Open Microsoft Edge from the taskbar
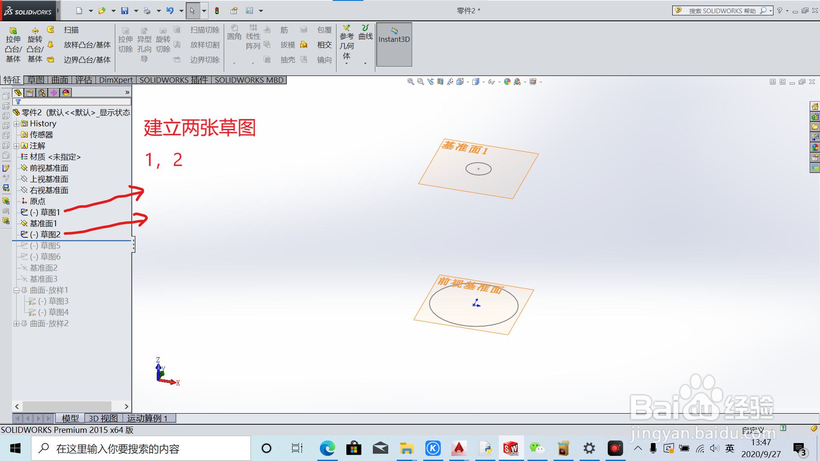820x461 pixels. [327, 448]
